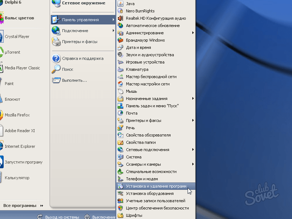
Task: Click the Realtek HD audio configuration icon
Action: (120, 18)
